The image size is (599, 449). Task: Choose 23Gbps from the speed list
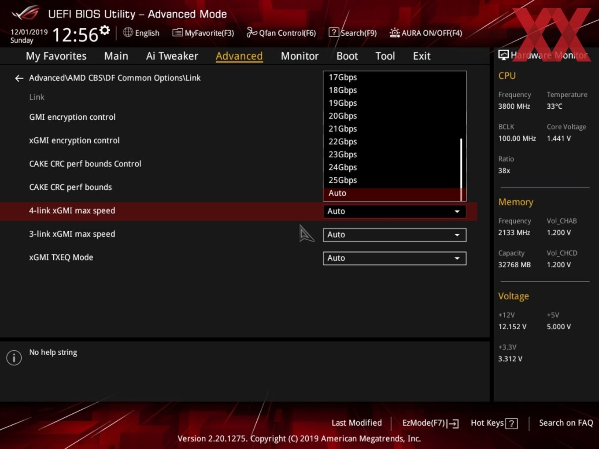(392, 155)
